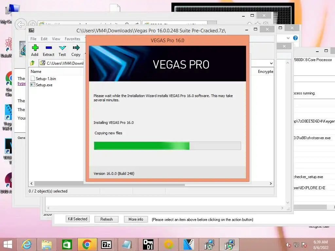The width and height of the screenshot is (335, 251).
Task: Open the File menu in 7-Zip
Action: pos(33,39)
